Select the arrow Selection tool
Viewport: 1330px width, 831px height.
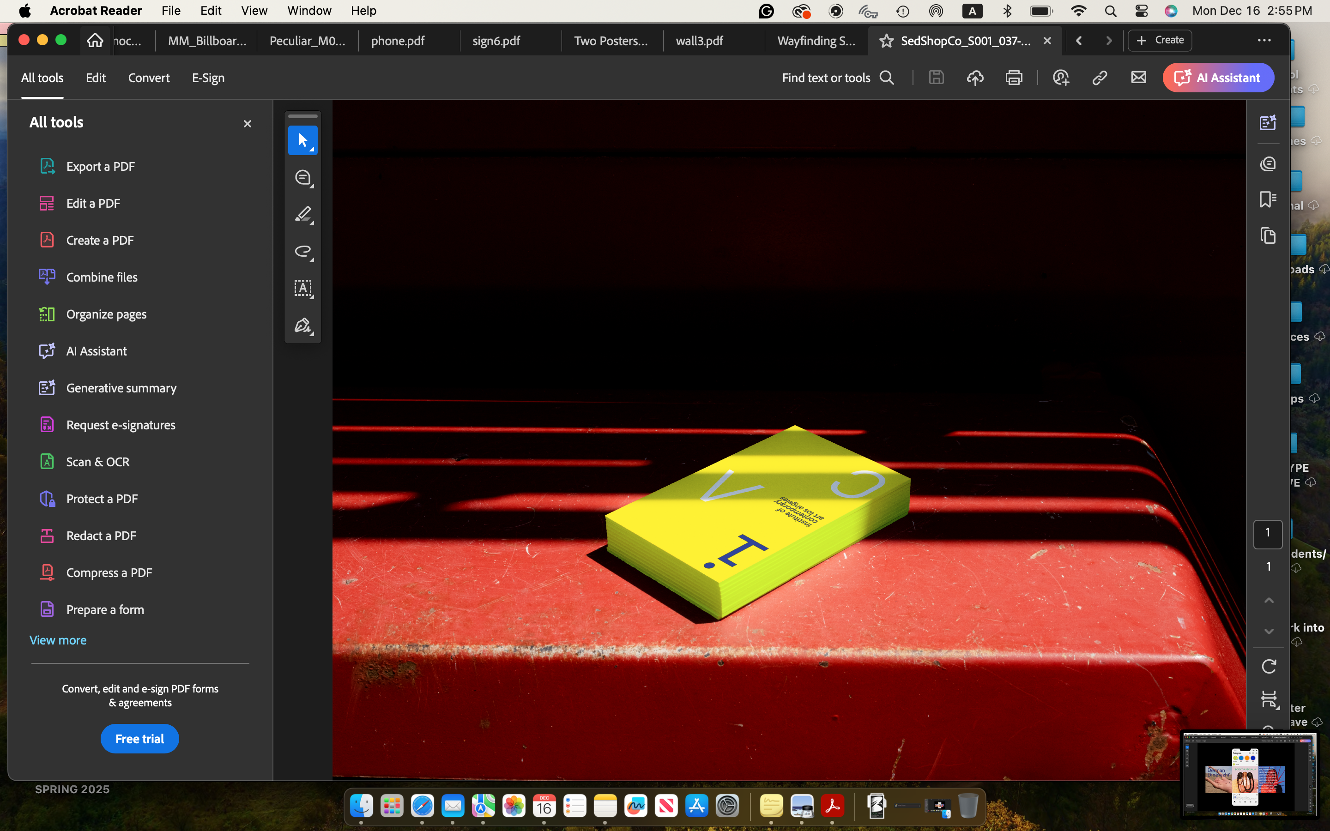[303, 141]
